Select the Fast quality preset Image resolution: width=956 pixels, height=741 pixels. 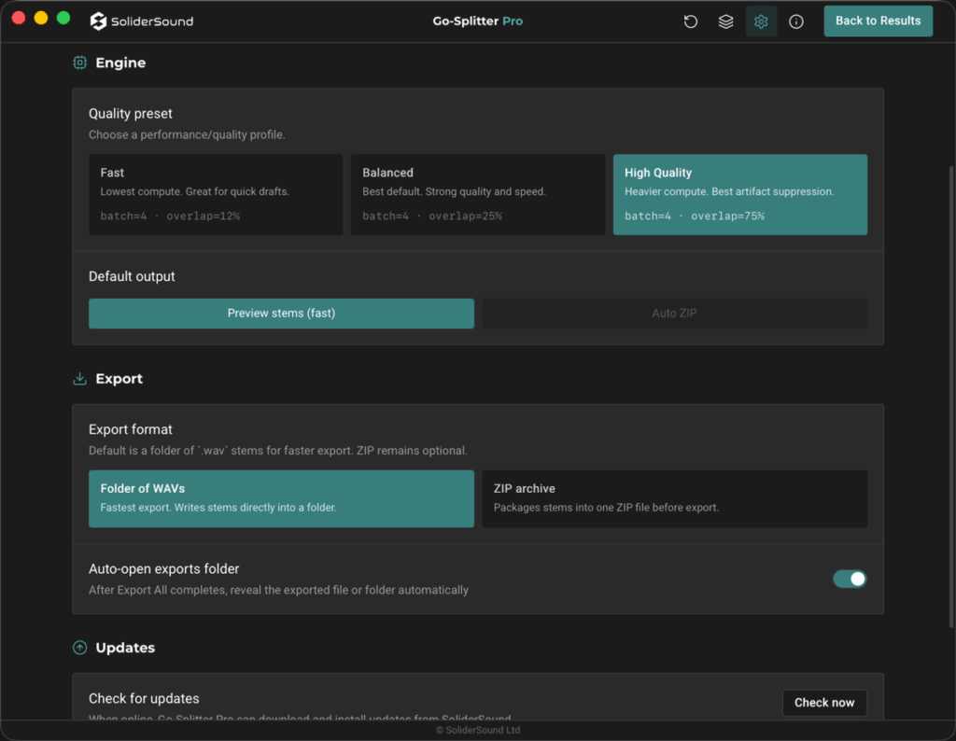[x=216, y=194]
